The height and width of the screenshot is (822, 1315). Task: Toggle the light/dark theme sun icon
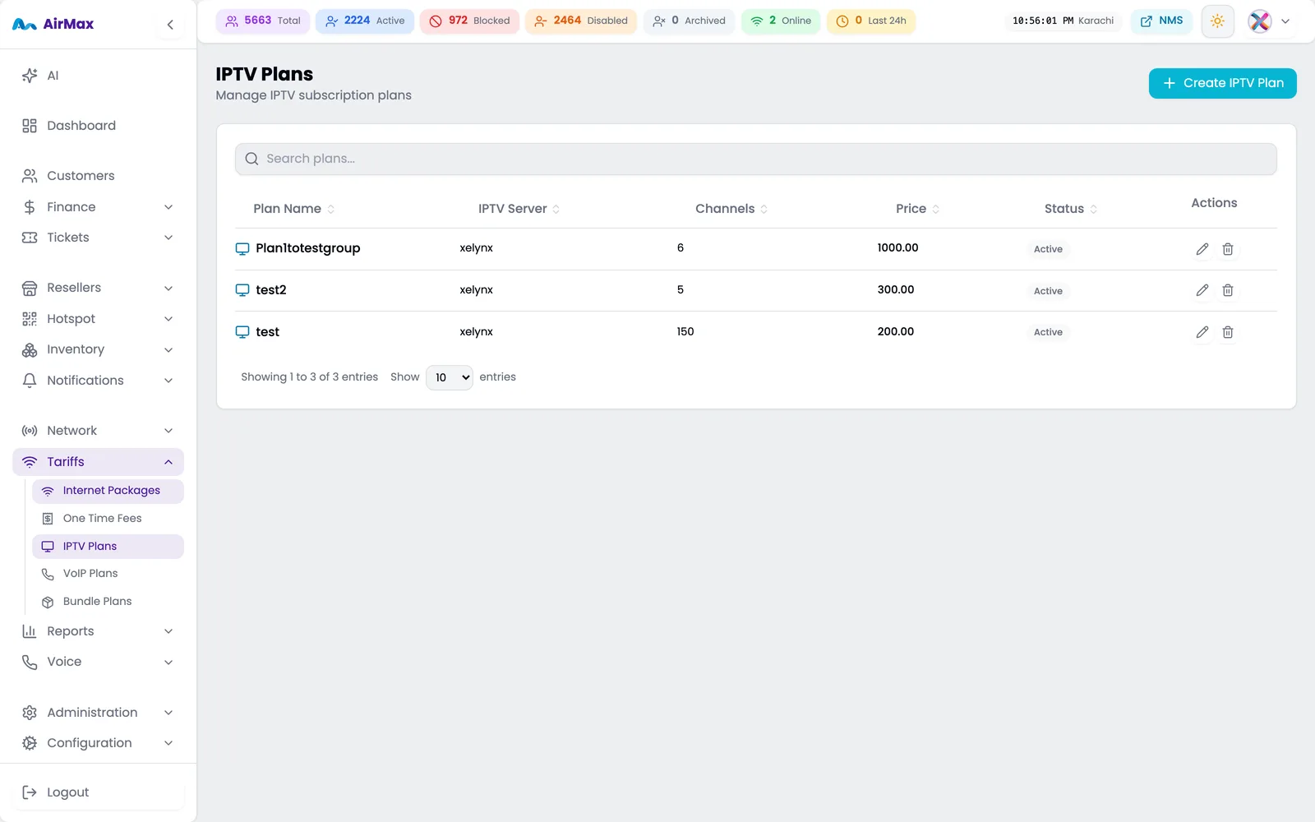pyautogui.click(x=1217, y=21)
